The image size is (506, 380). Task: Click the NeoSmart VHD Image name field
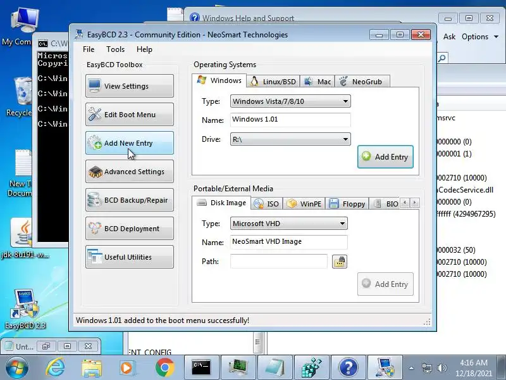coord(289,242)
